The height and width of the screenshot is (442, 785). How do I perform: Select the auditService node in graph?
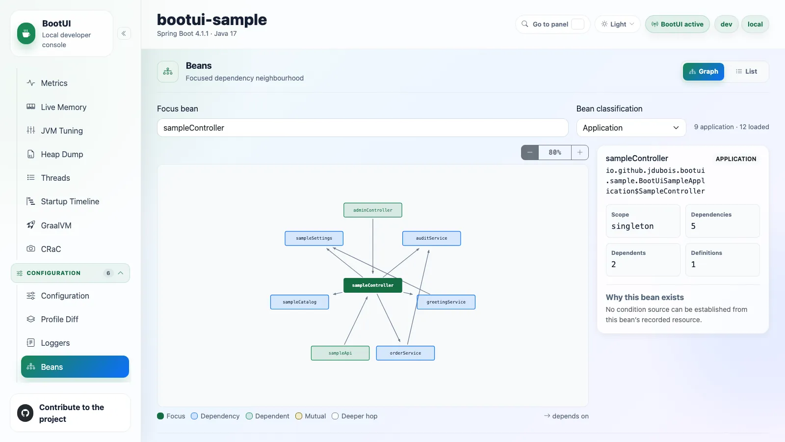(x=432, y=238)
